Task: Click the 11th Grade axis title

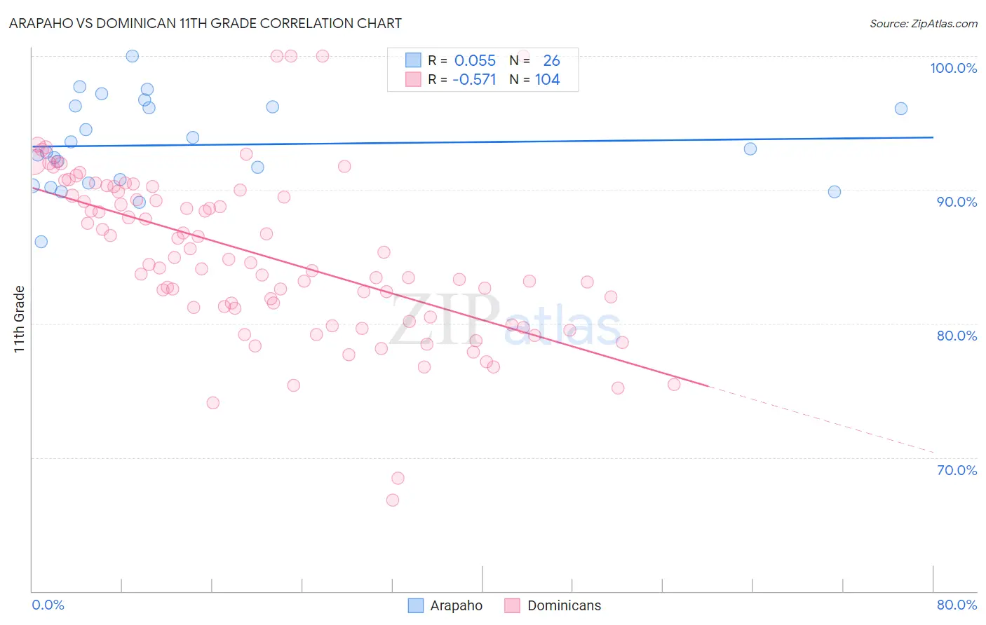Action: coord(20,319)
